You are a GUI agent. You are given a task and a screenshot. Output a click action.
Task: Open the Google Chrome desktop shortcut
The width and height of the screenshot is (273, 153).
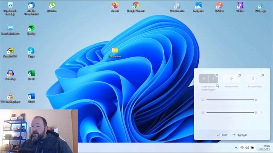136,7
